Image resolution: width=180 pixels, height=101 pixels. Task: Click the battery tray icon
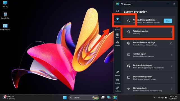coord(166,98)
